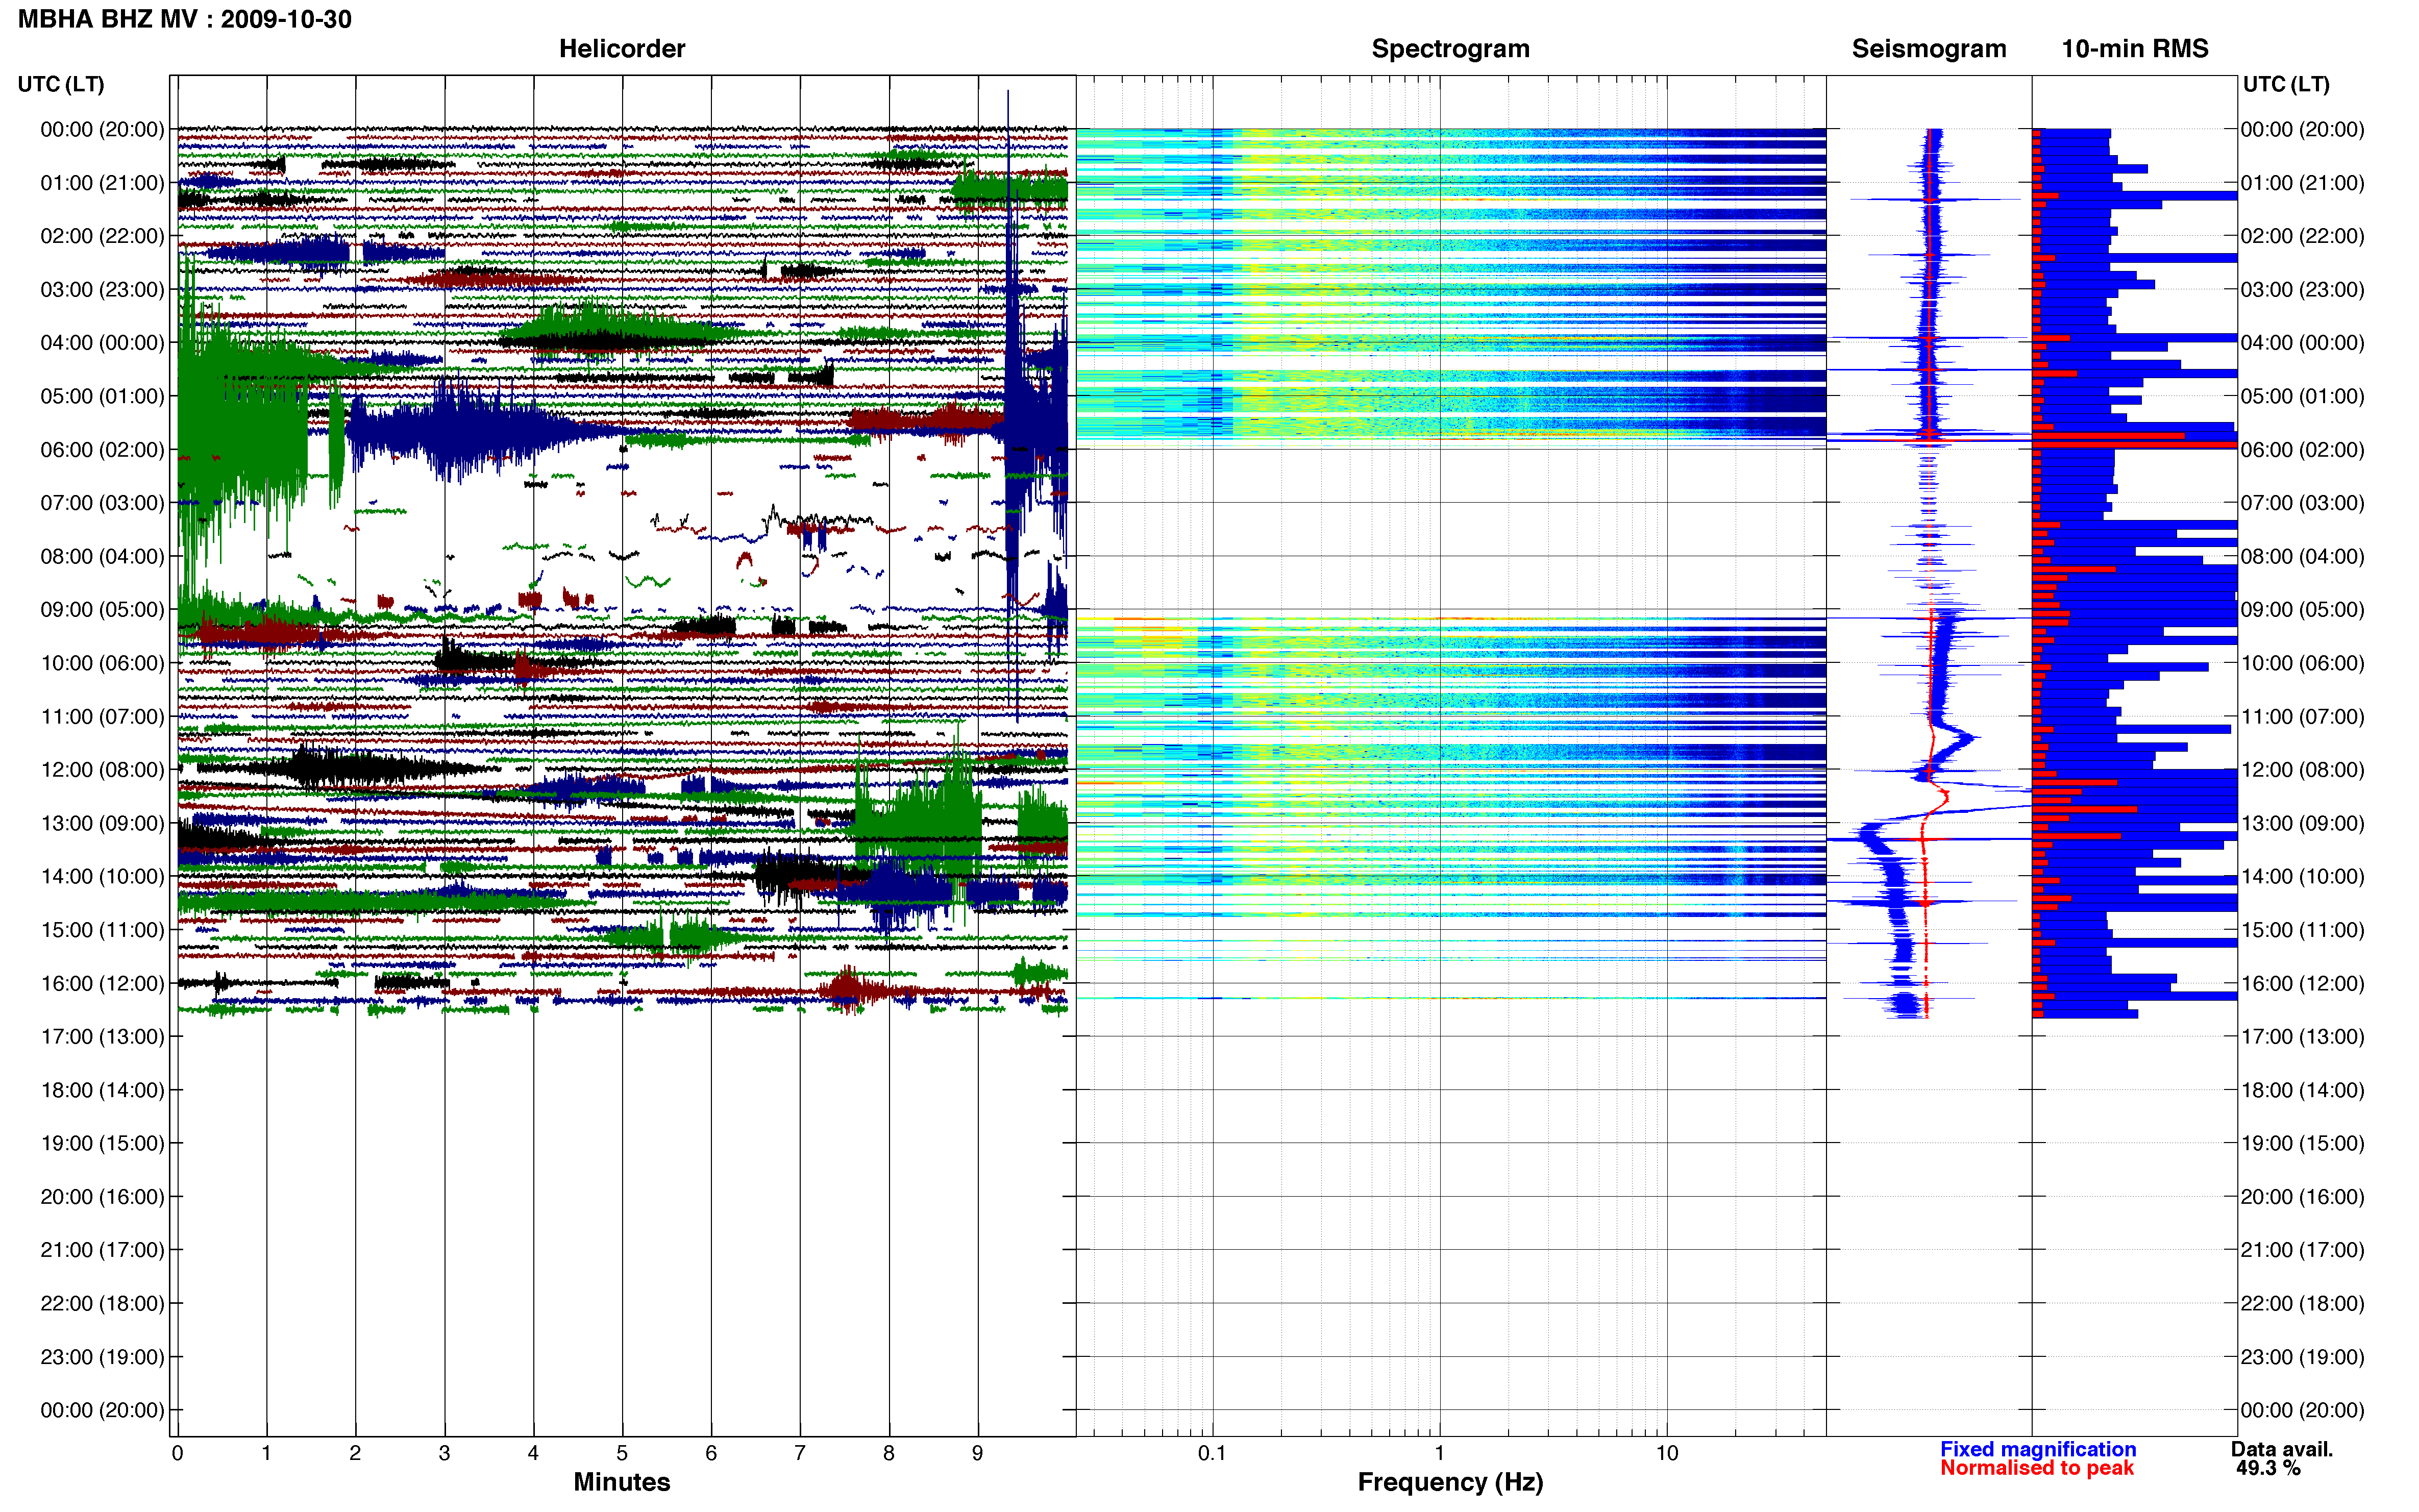This screenshot has height=1512, width=2419.
Task: Click '16:00 (12:00)' on the RMS-side time axis
Action: pos(2302,983)
